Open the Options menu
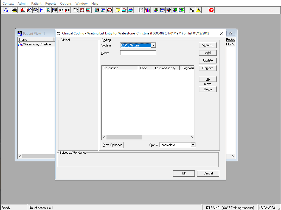281x210 pixels. coord(66,3)
